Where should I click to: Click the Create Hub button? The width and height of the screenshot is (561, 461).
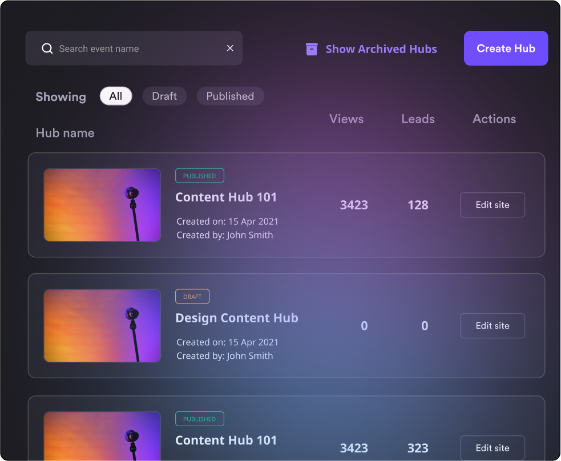(x=506, y=48)
